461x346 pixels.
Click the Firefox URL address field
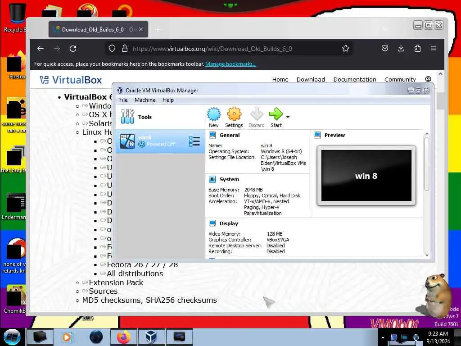229,49
